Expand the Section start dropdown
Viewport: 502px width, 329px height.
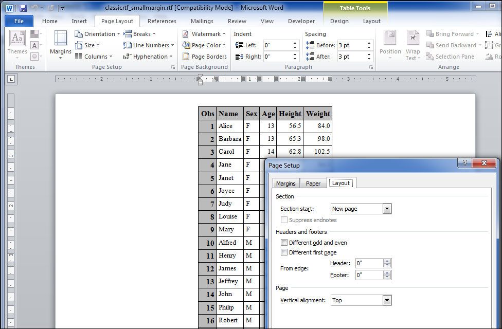point(387,209)
